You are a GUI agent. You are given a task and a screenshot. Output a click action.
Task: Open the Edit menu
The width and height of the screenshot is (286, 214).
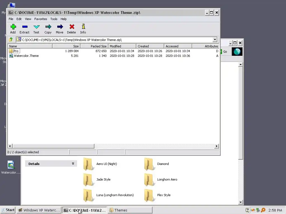(19, 19)
